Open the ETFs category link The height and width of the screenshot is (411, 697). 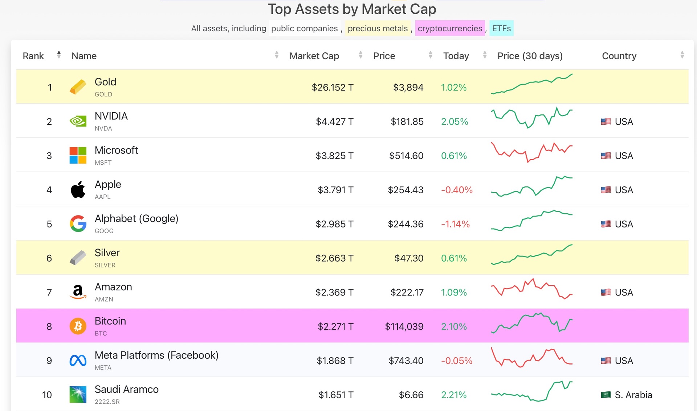(501, 28)
